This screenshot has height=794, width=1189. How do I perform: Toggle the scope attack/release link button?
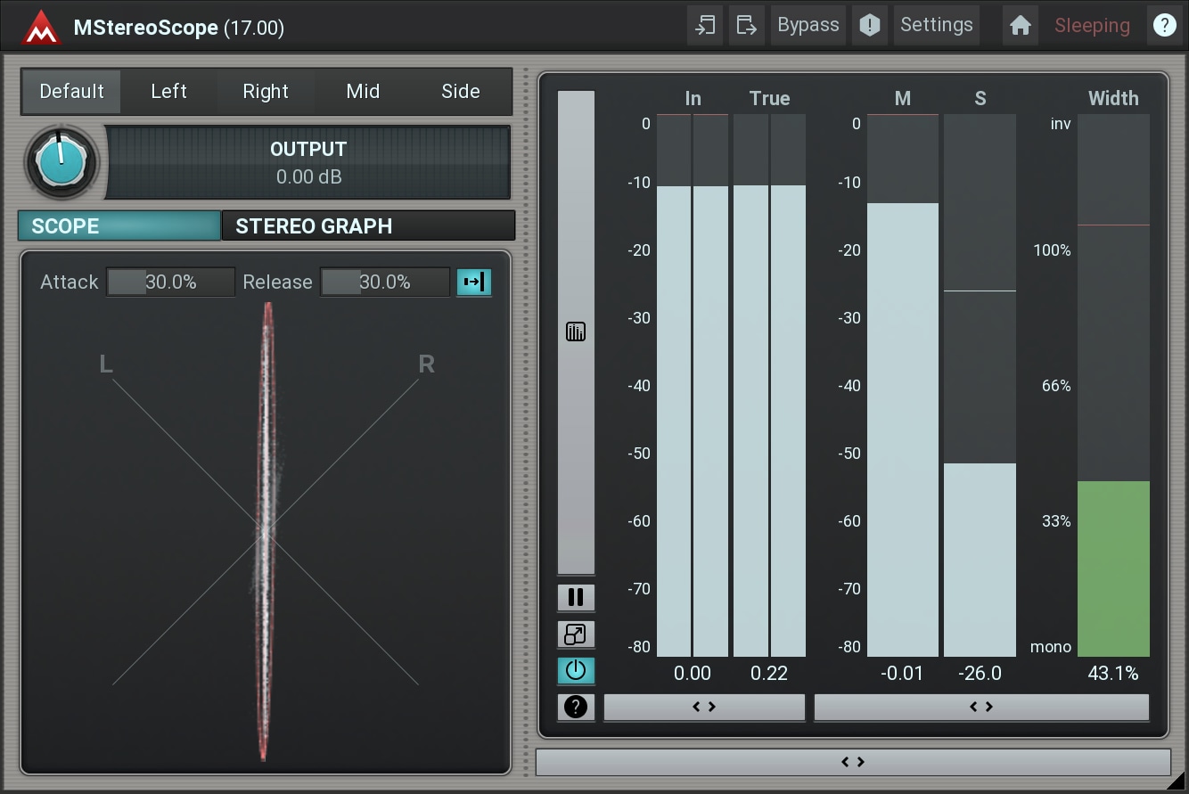point(473,282)
